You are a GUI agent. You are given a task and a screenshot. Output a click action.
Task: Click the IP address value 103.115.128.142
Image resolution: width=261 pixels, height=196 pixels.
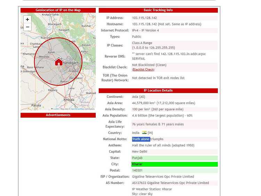click(x=144, y=18)
